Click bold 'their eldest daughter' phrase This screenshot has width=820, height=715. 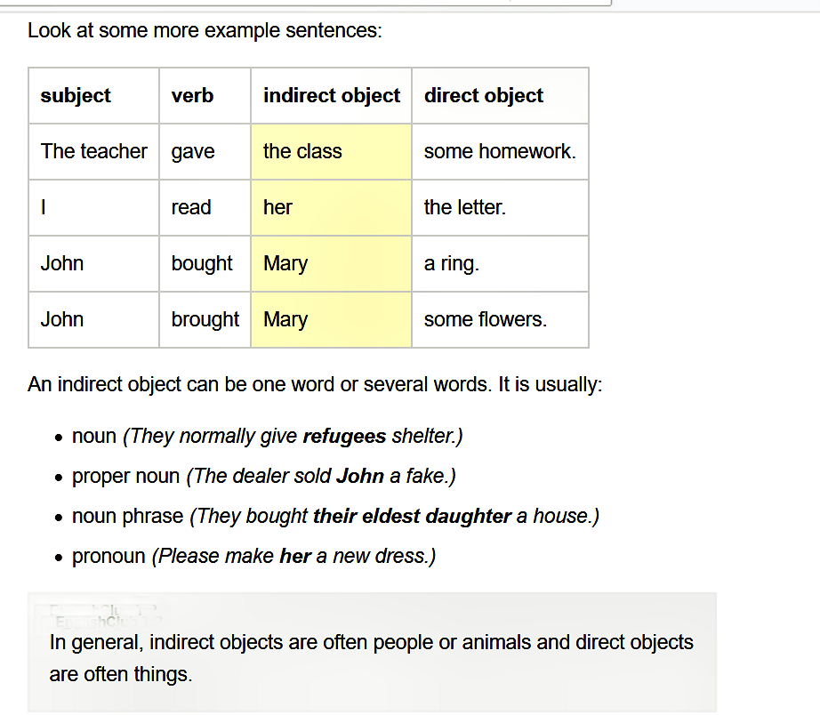click(412, 517)
